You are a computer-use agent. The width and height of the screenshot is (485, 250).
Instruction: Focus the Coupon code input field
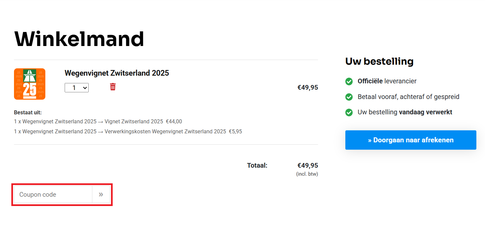click(x=53, y=194)
